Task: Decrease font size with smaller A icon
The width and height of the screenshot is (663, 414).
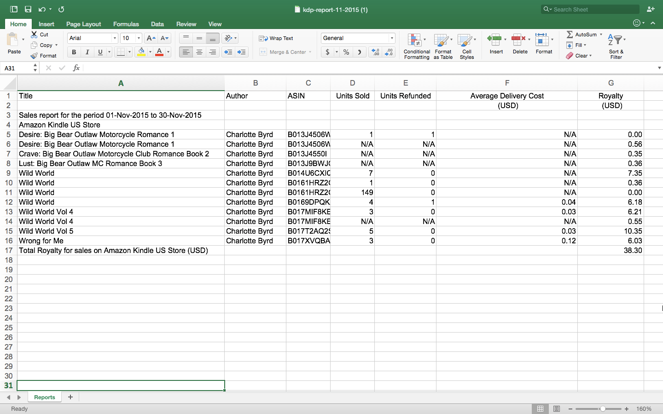Action: [x=164, y=38]
